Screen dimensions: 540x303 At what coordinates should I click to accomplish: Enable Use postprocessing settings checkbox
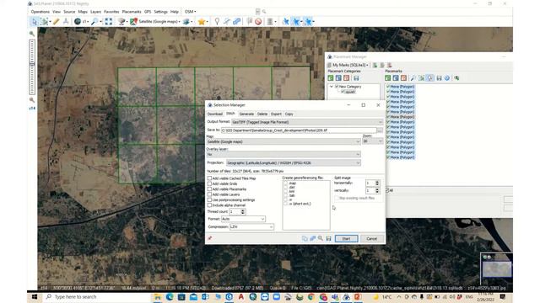coord(209,199)
